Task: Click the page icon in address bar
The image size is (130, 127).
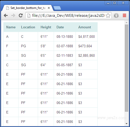Action: pyautogui.click(x=29, y=16)
